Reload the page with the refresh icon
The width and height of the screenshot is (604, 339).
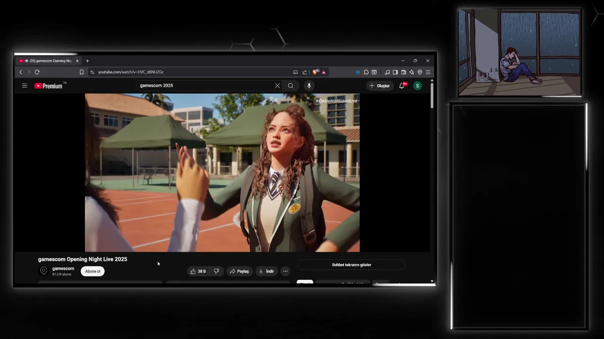[x=37, y=72]
